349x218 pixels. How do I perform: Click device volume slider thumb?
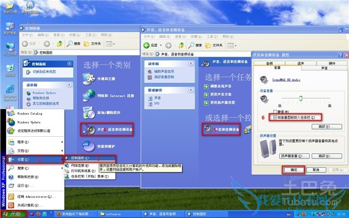tap(300, 98)
